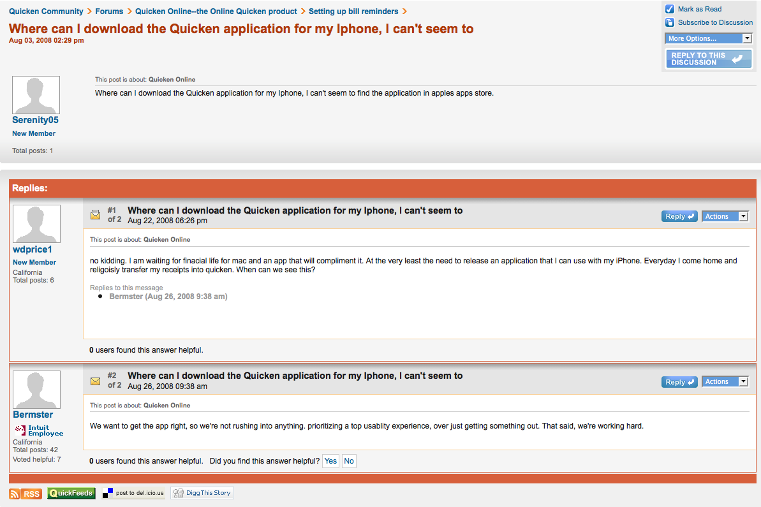Screen dimensions: 761x507
Task: Click Quicken Online topic in original post
Action: pyautogui.click(x=172, y=80)
